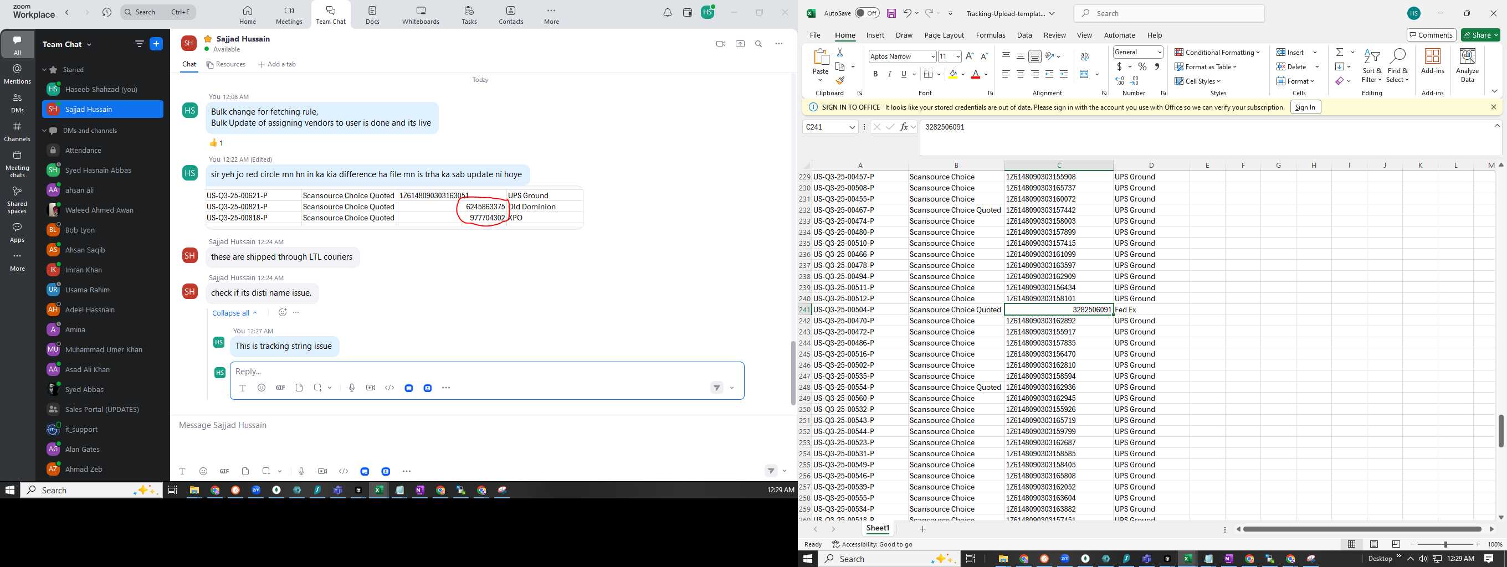Switch to Page Break Preview in status bar
The height and width of the screenshot is (567, 1507).
[1396, 544]
